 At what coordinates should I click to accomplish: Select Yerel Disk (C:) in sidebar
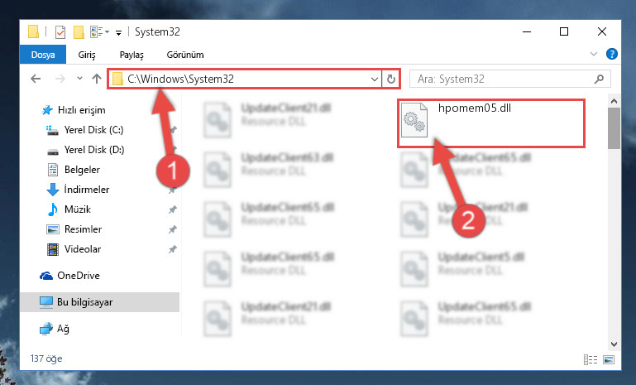tap(93, 130)
